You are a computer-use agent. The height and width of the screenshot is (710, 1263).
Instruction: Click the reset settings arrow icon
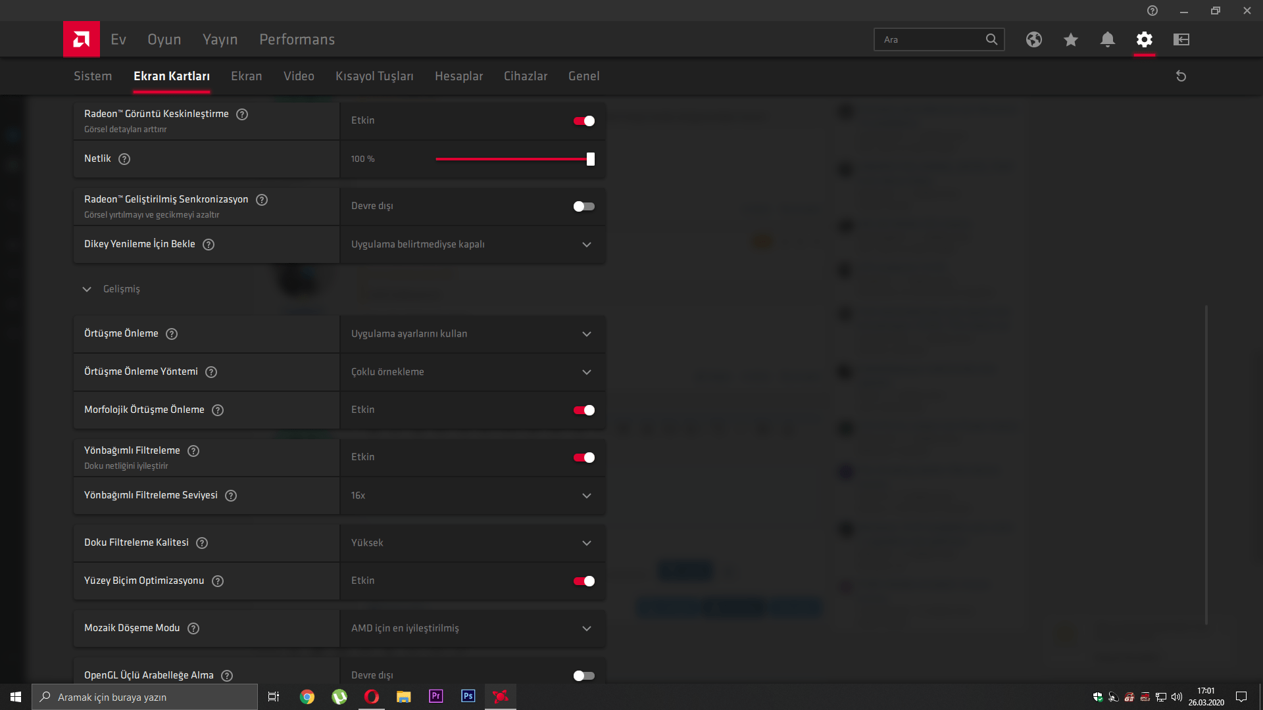pyautogui.click(x=1181, y=76)
